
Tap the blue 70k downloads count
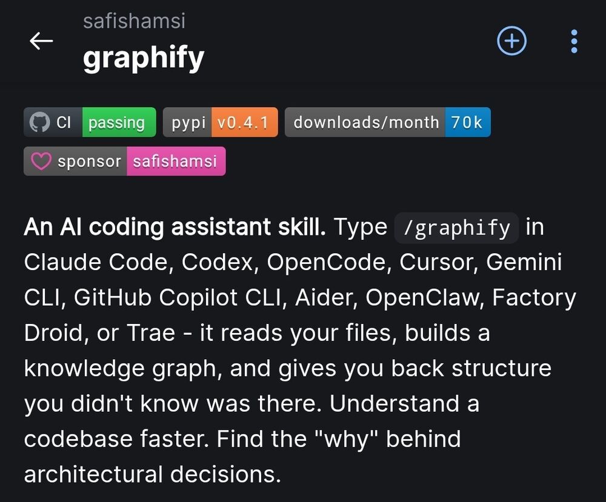point(467,122)
